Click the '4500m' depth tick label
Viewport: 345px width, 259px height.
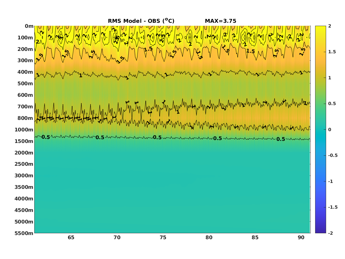coord(24,210)
